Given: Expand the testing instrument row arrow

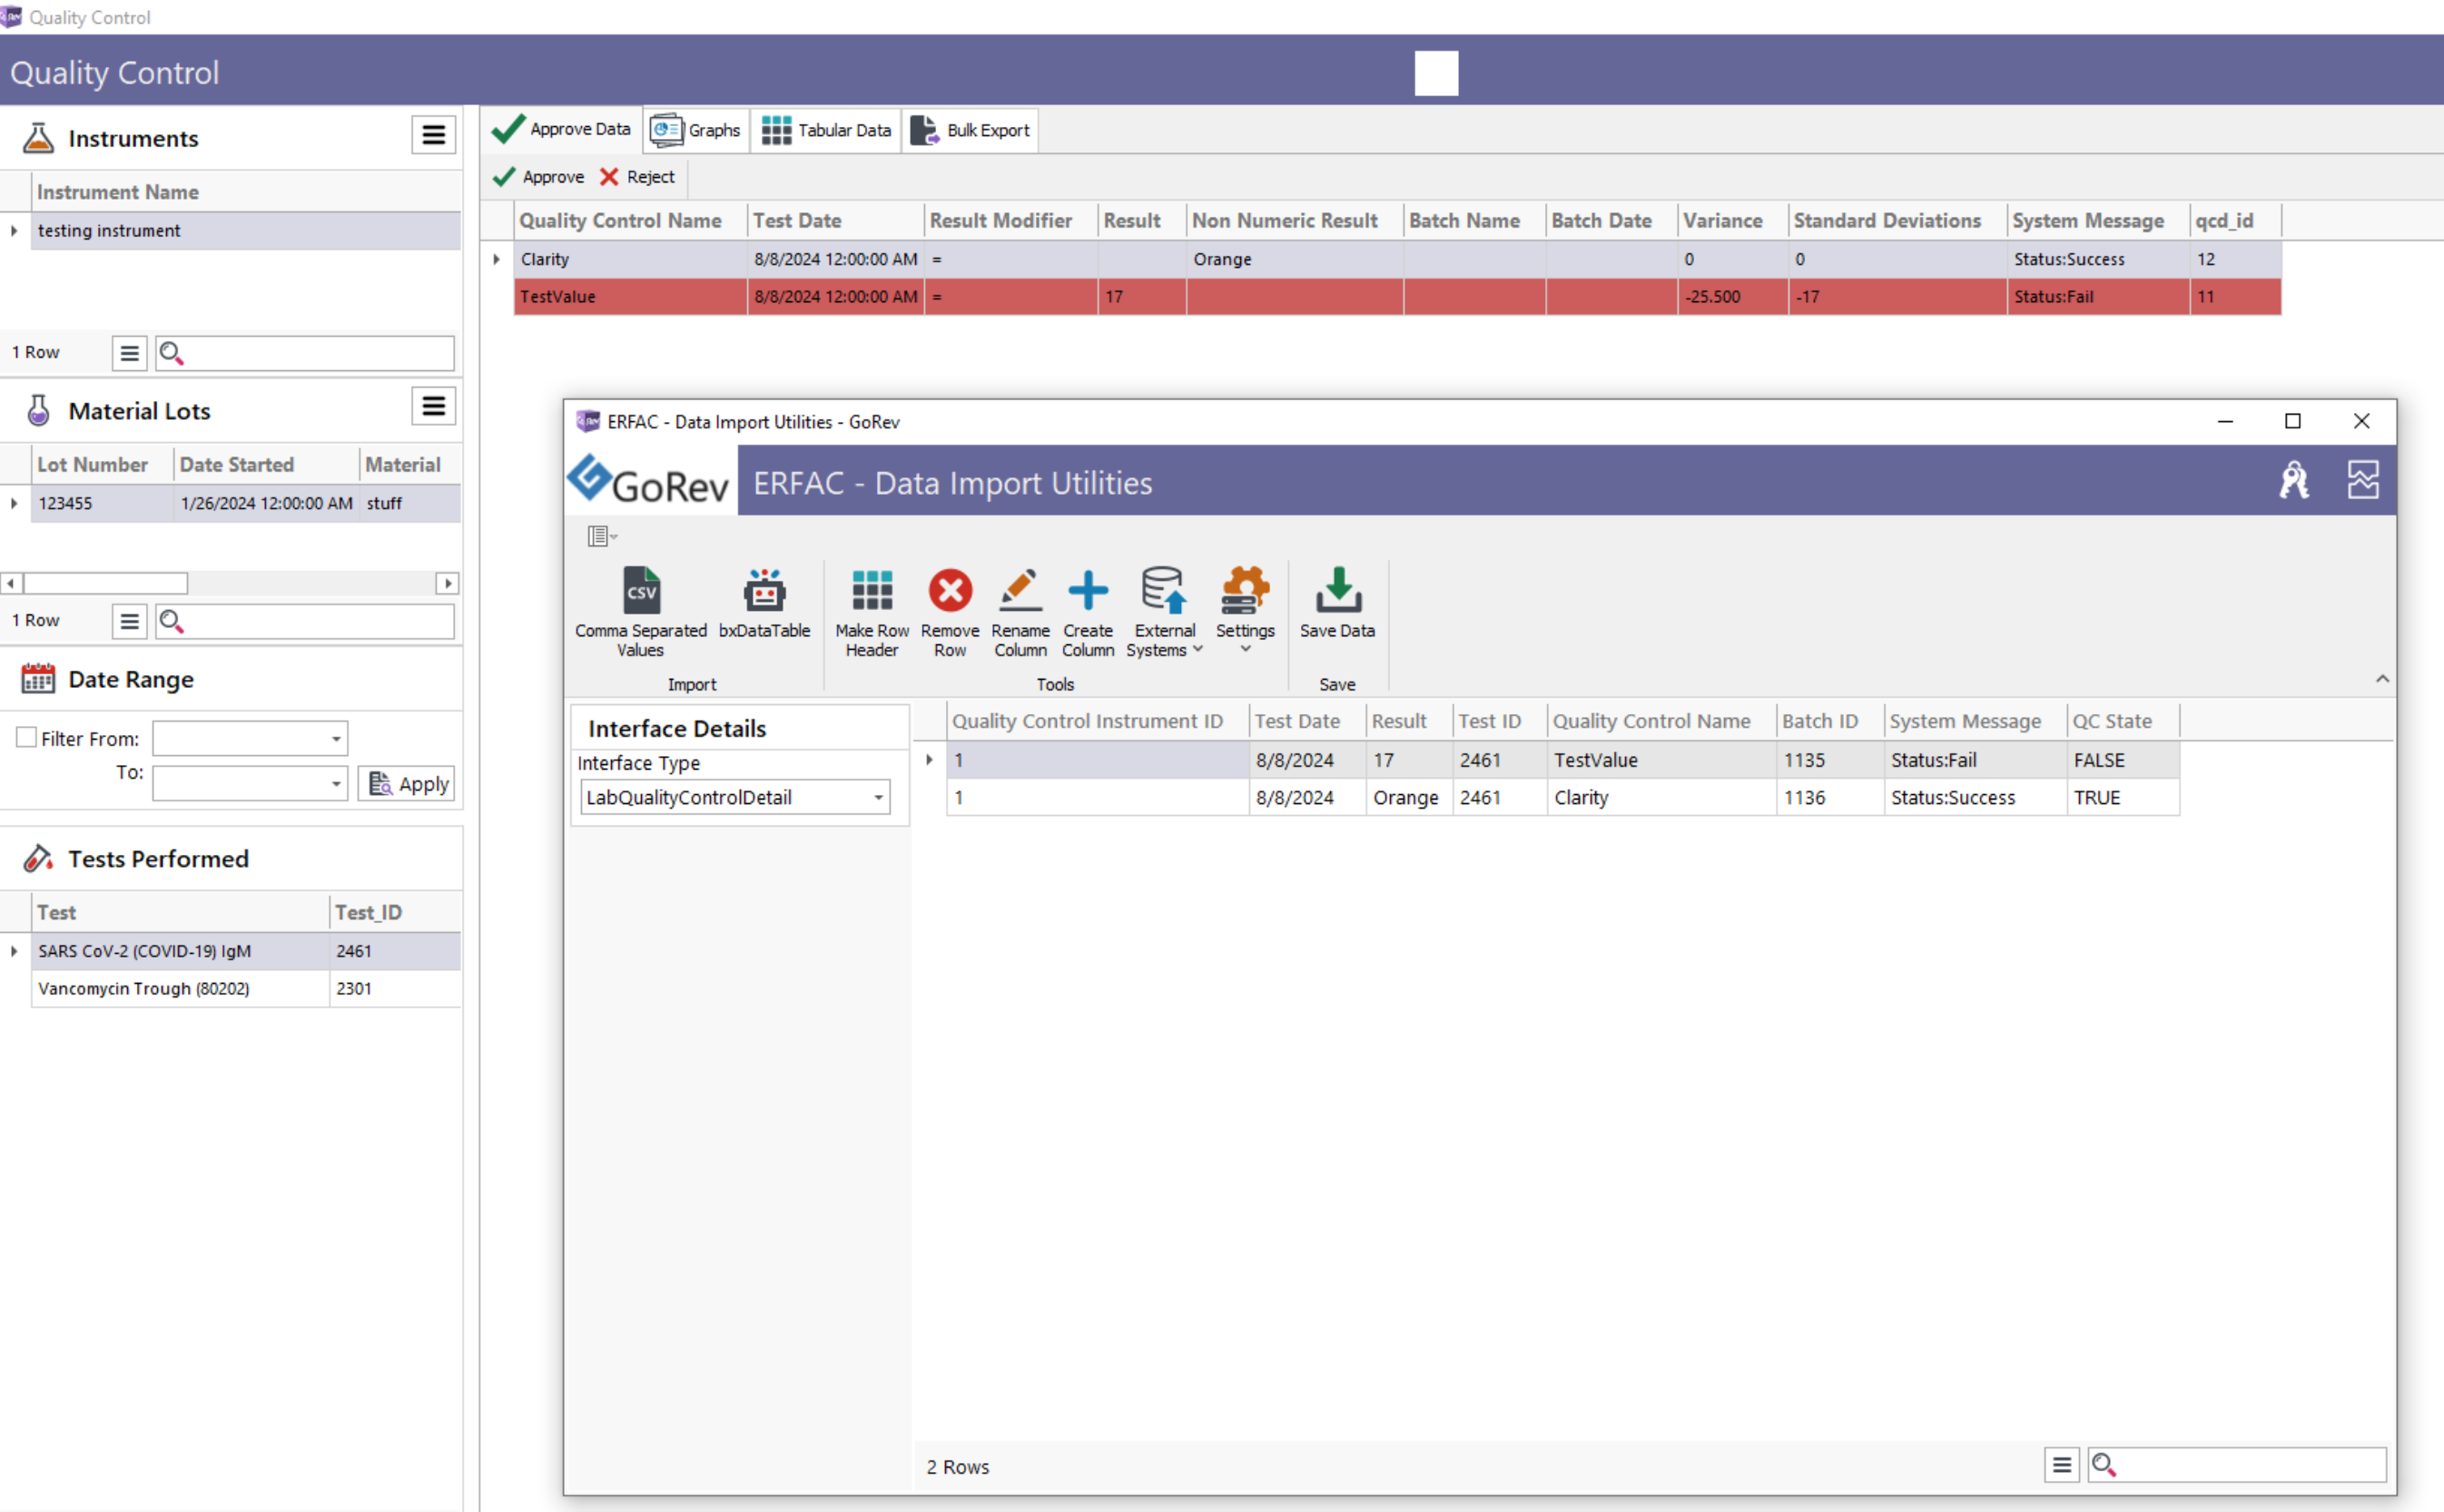Looking at the screenshot, I should click(x=14, y=231).
